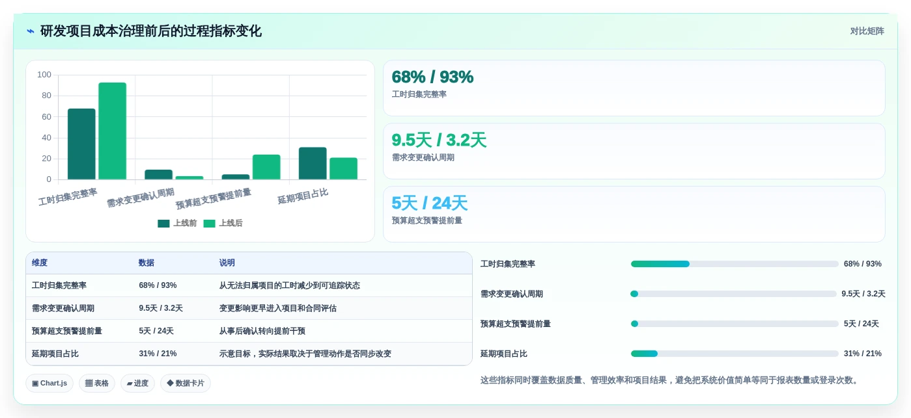Click table value 68% / 93%

point(158,285)
